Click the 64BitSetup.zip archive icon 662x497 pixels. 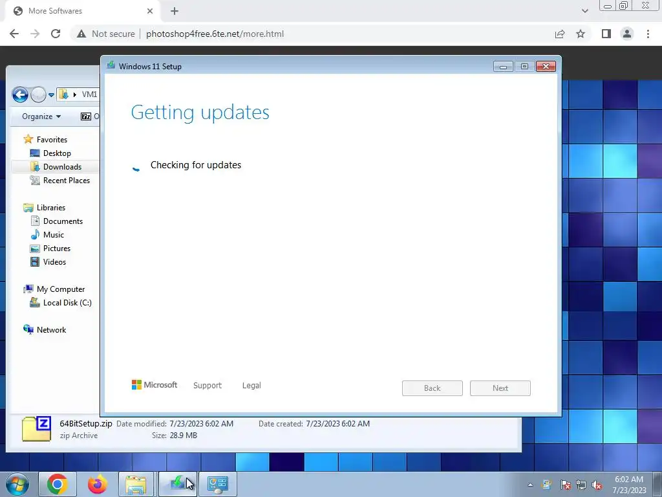tap(36, 429)
